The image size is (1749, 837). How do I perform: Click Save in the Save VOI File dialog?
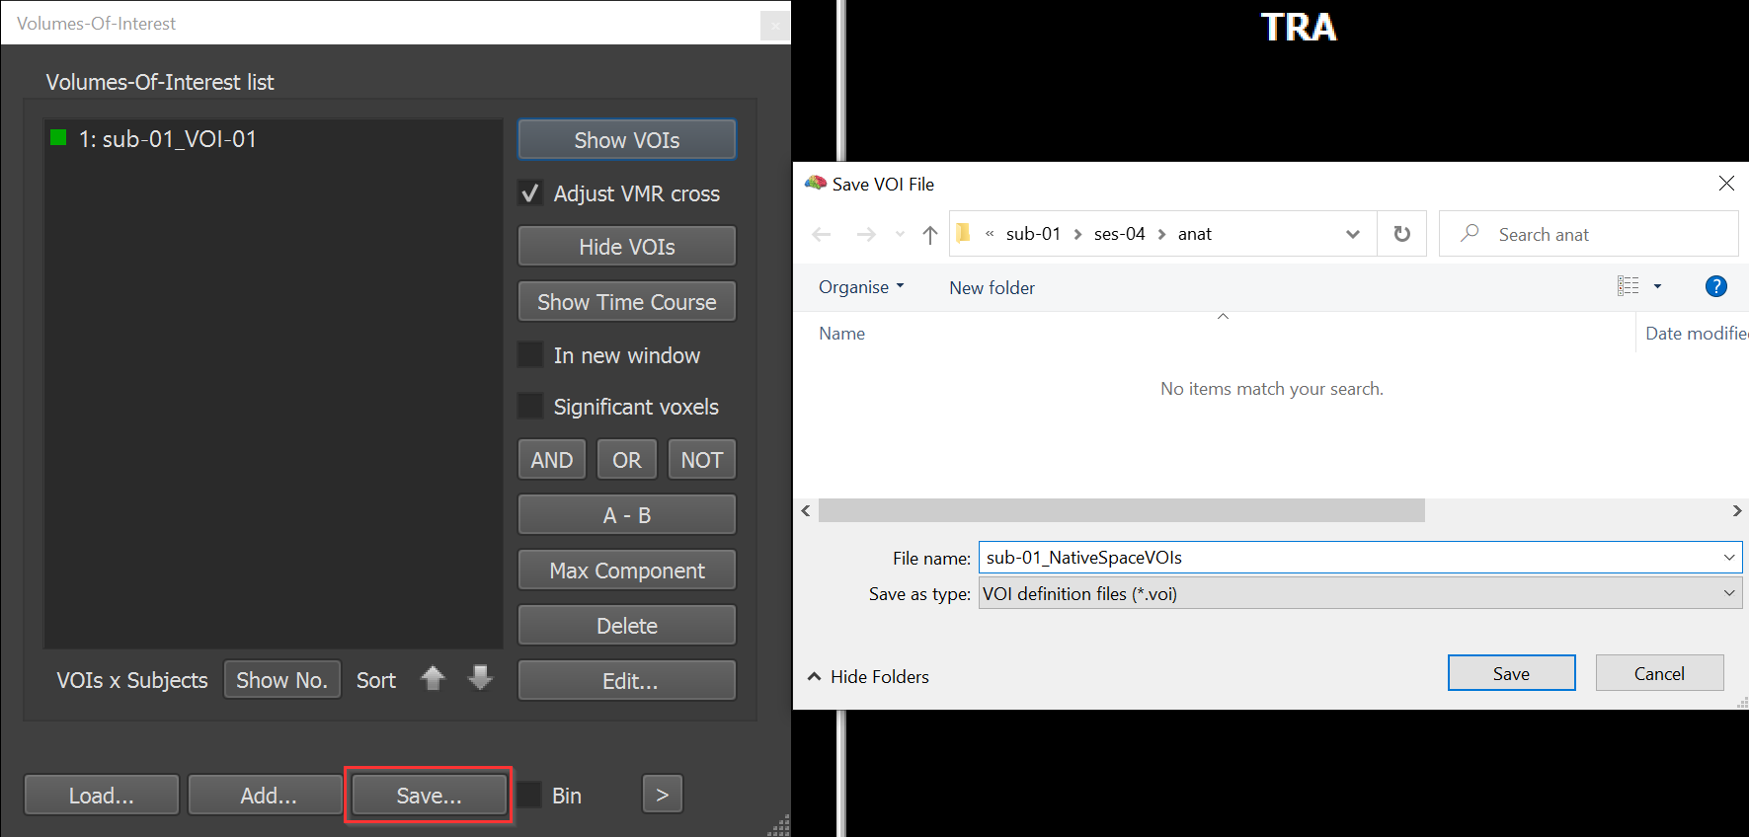tap(1511, 673)
